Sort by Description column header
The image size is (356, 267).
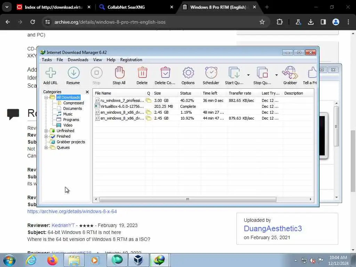point(298,93)
